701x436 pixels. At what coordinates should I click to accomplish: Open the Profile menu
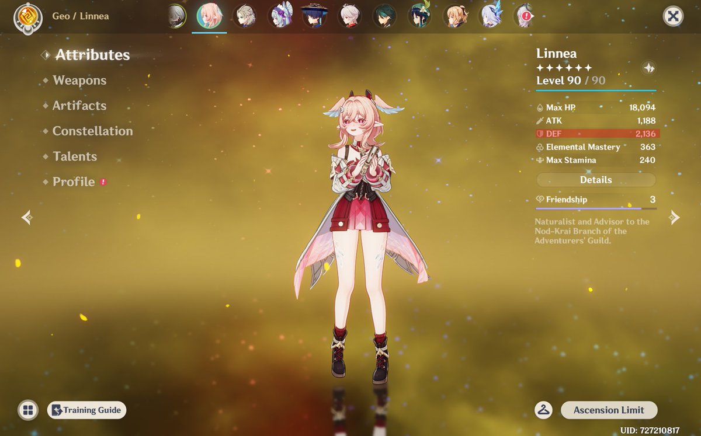point(75,182)
